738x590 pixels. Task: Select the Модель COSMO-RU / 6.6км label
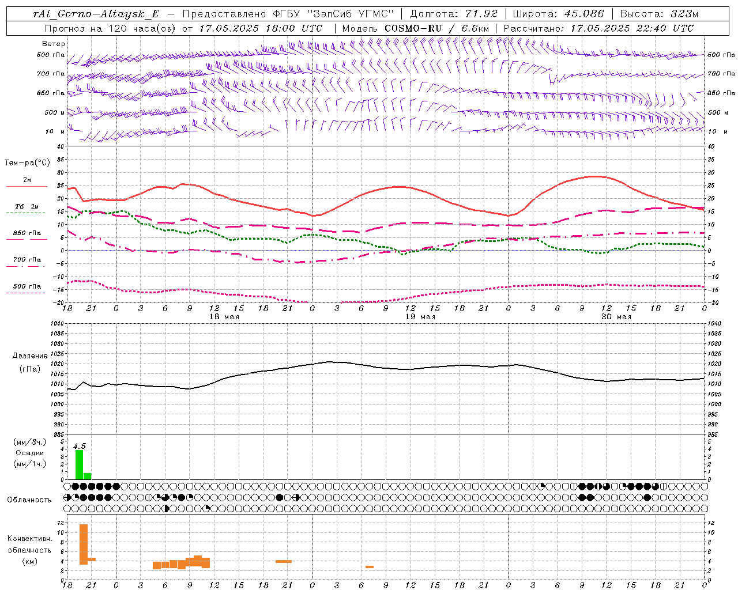(416, 28)
